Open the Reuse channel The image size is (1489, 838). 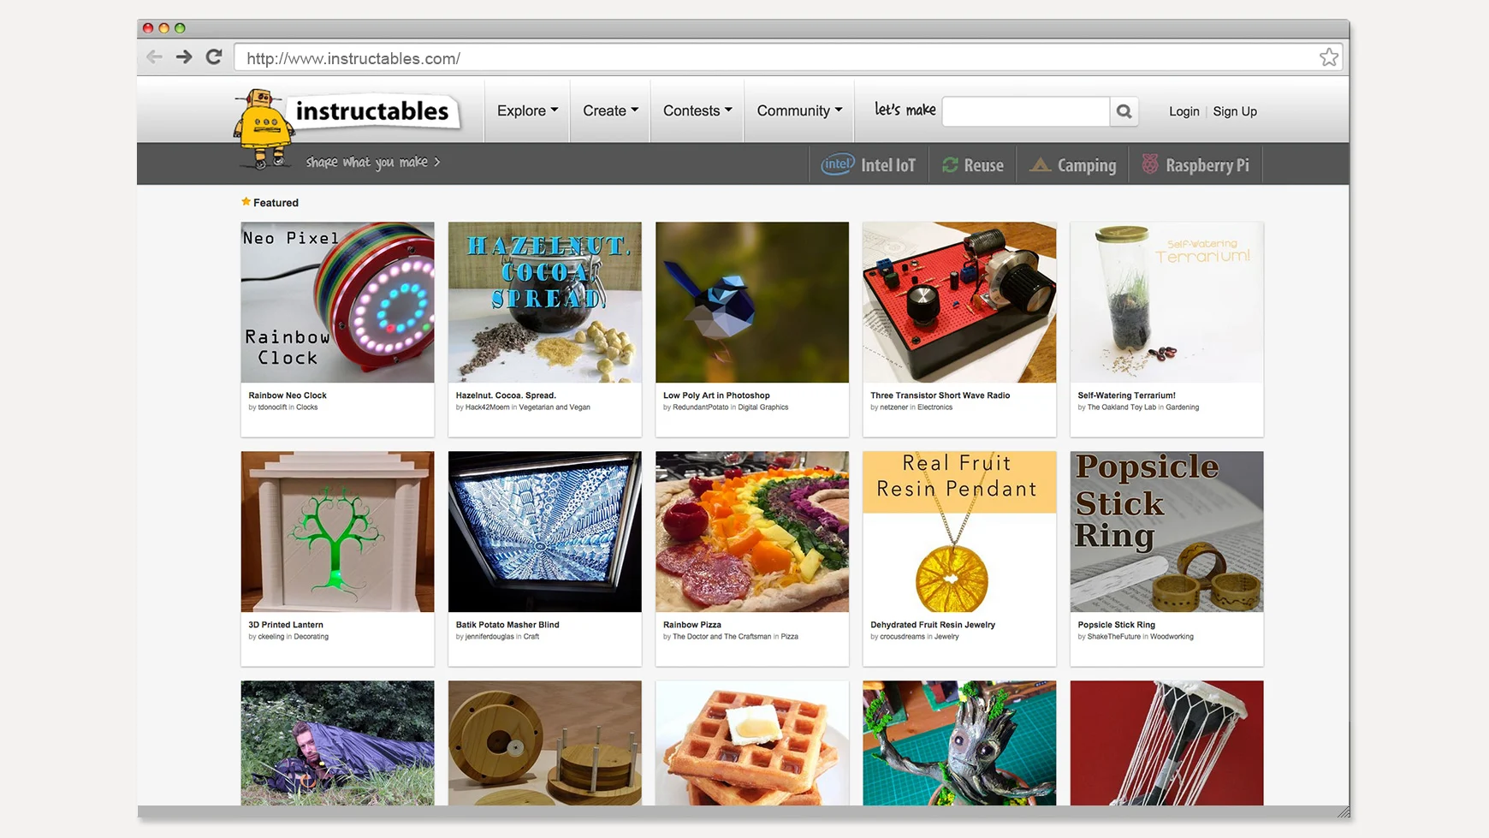(x=973, y=164)
